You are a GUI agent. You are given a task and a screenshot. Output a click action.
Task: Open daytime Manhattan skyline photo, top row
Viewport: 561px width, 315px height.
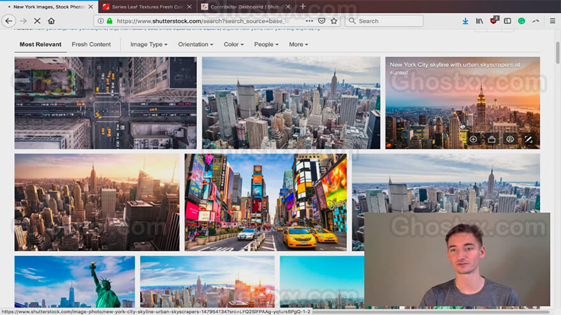pos(291,103)
